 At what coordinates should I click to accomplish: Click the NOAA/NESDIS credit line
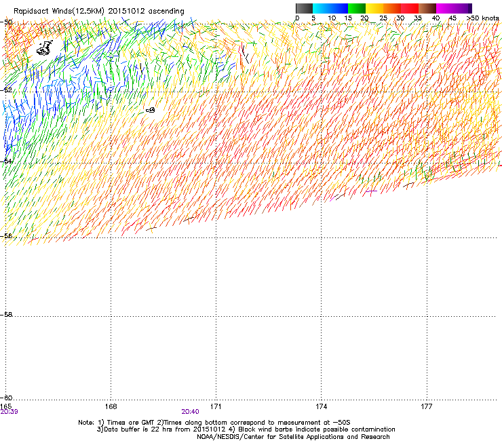tap(293, 437)
